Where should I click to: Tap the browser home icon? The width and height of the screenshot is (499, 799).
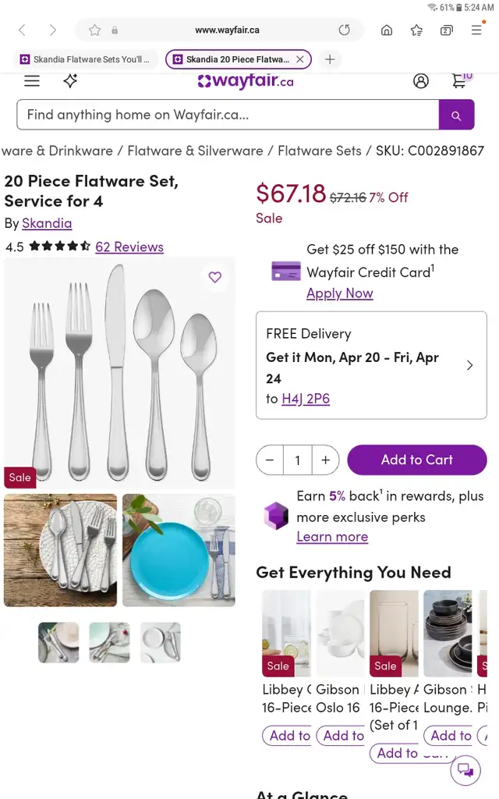coord(386,30)
